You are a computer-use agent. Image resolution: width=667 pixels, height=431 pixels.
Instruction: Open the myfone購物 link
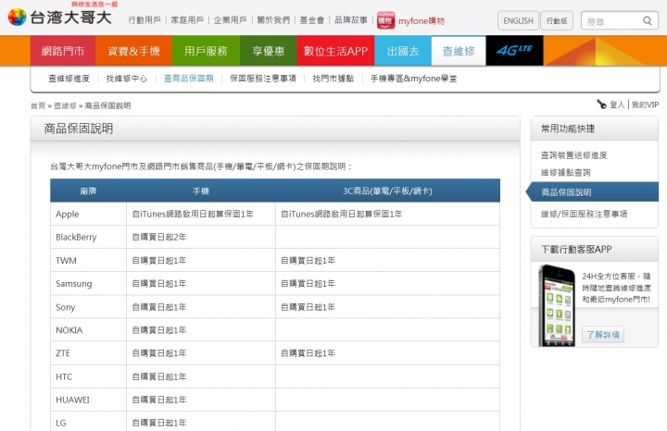(x=422, y=20)
